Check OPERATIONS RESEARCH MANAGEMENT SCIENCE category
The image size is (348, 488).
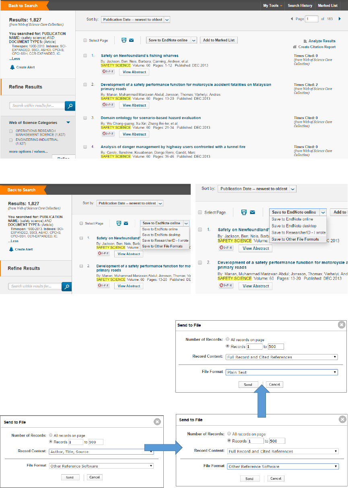pyautogui.click(x=11, y=131)
